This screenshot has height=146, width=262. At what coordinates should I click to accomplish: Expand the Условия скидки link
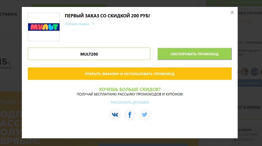77,24
